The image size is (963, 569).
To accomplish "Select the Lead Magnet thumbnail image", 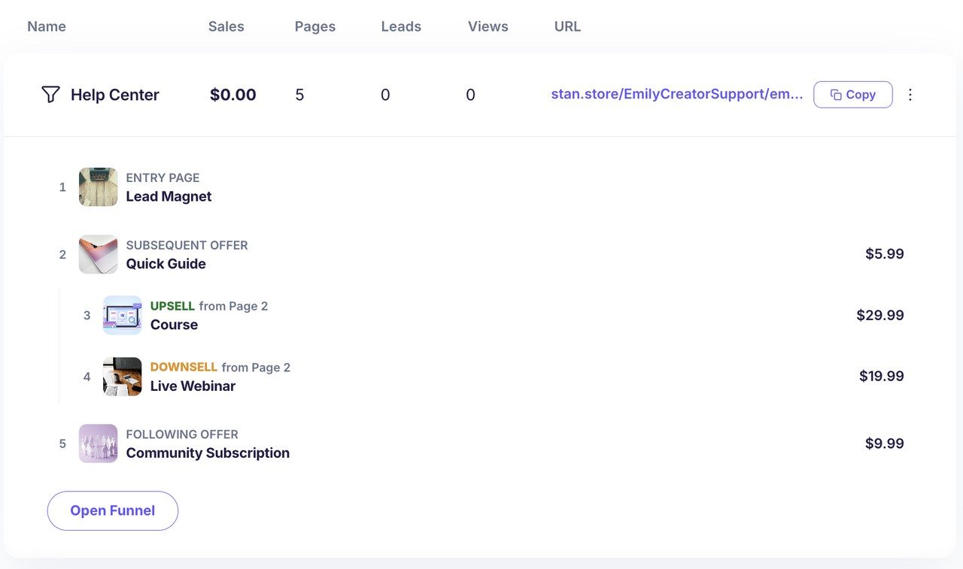I will (99, 187).
